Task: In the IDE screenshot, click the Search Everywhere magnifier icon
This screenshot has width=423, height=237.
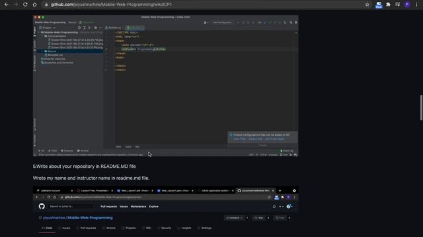Action: point(291,22)
